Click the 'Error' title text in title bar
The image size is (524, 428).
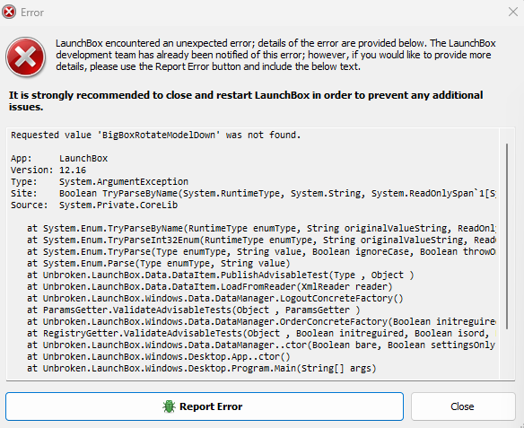(x=32, y=13)
